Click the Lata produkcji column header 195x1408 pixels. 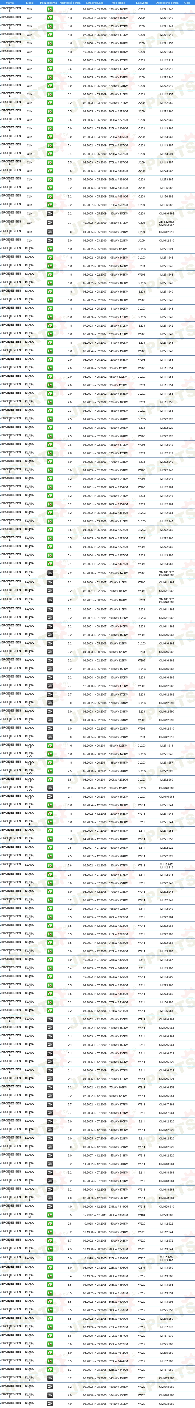[x=95, y=3]
